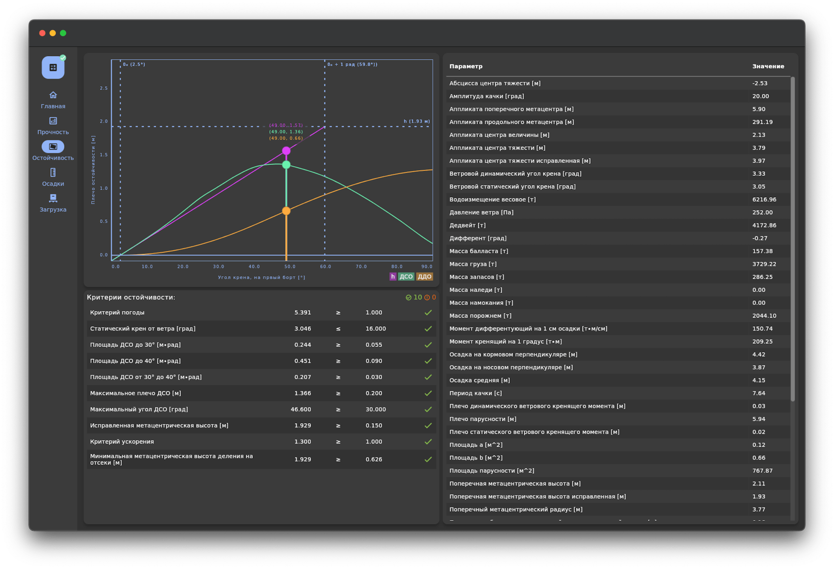
Task: Click the magenta marker on h line
Action: (286, 151)
